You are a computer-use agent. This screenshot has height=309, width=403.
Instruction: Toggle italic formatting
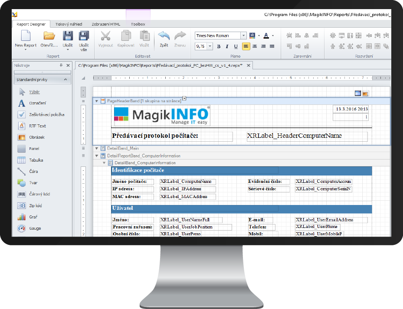(227, 46)
